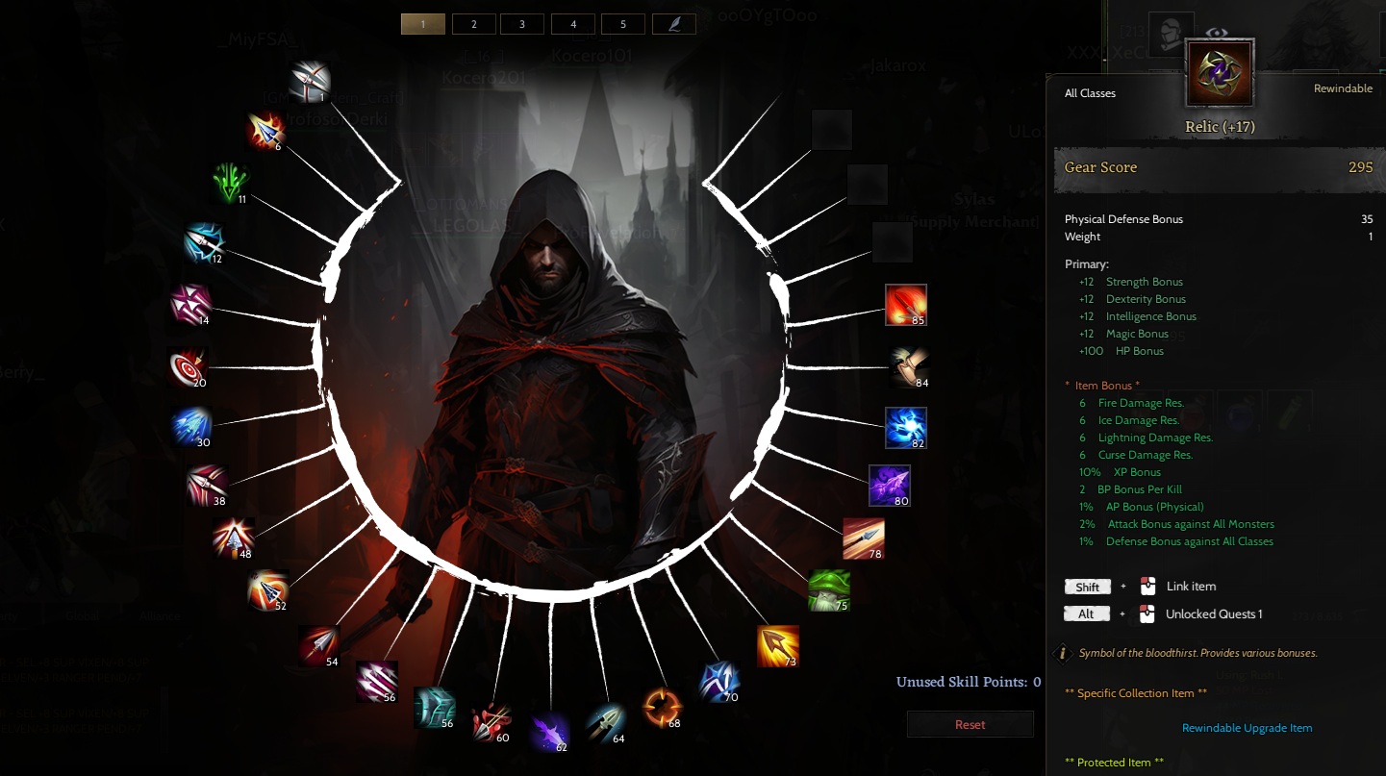The width and height of the screenshot is (1386, 776).
Task: Click the teal level 56 skill icon
Action: click(x=434, y=708)
